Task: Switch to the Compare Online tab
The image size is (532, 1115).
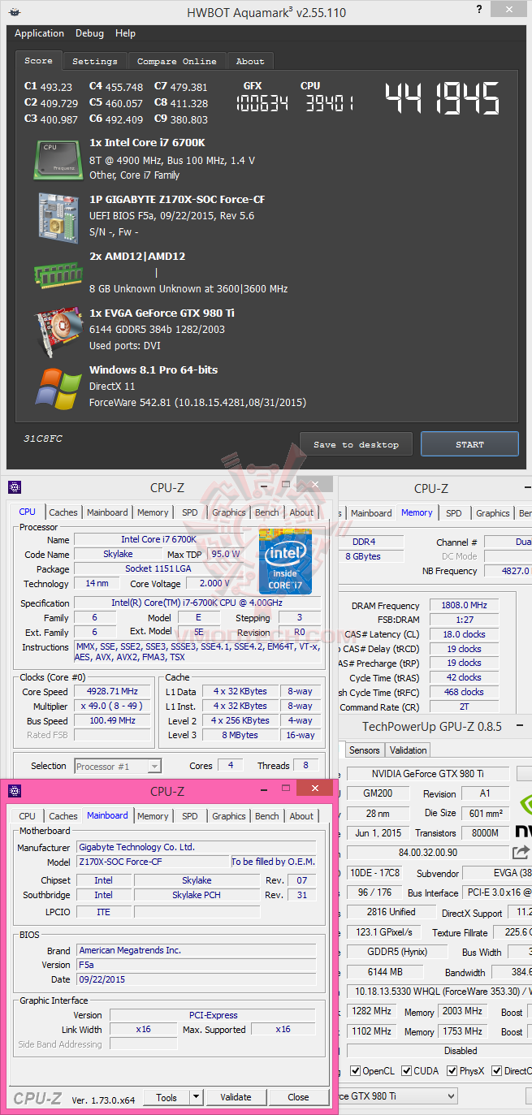Action: pyautogui.click(x=177, y=61)
